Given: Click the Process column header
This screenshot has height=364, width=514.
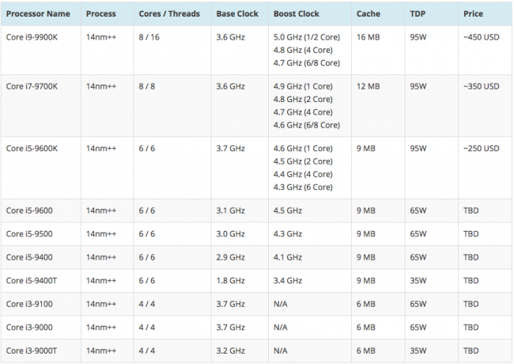Looking at the screenshot, I should tap(100, 14).
